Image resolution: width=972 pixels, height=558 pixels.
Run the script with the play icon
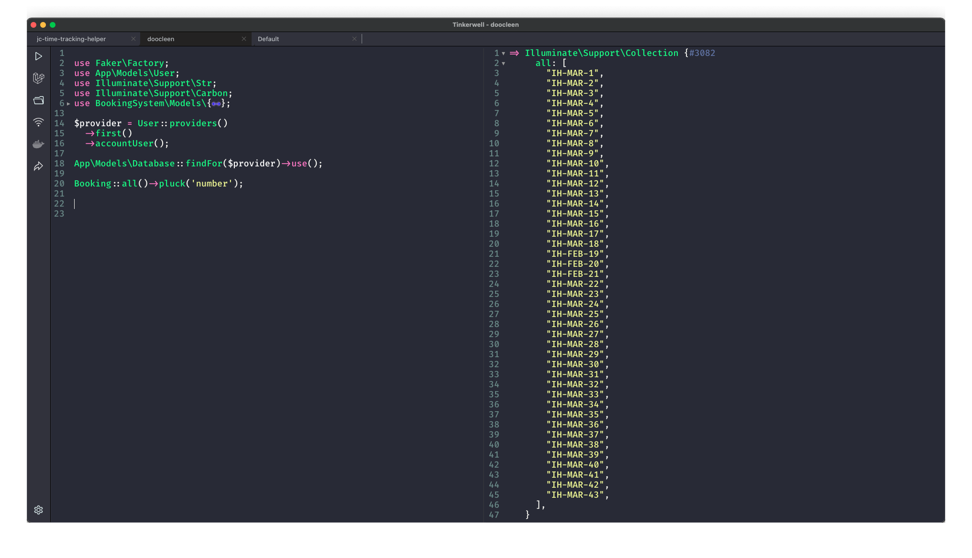39,56
